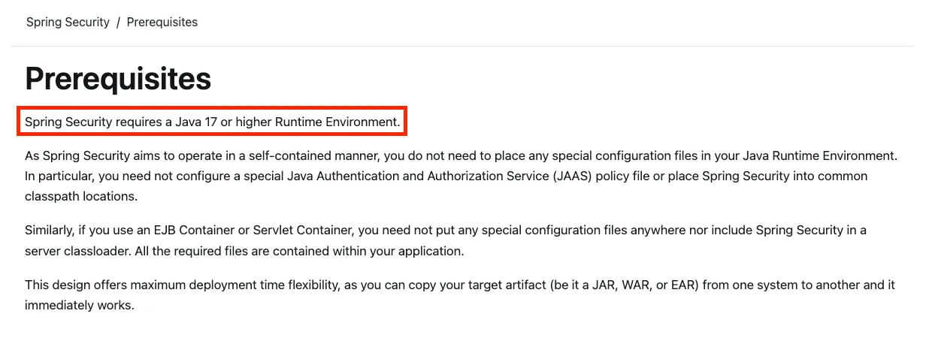Click the sentence "Spring Security requires a Java 17"
Viewport: 926px width, 344px height.
click(213, 121)
